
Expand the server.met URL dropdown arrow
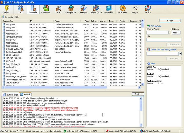pos(180,54)
